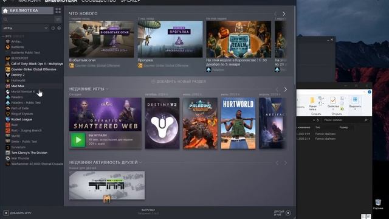Open TrackMania friend activity thumbnail

(x=107, y=185)
